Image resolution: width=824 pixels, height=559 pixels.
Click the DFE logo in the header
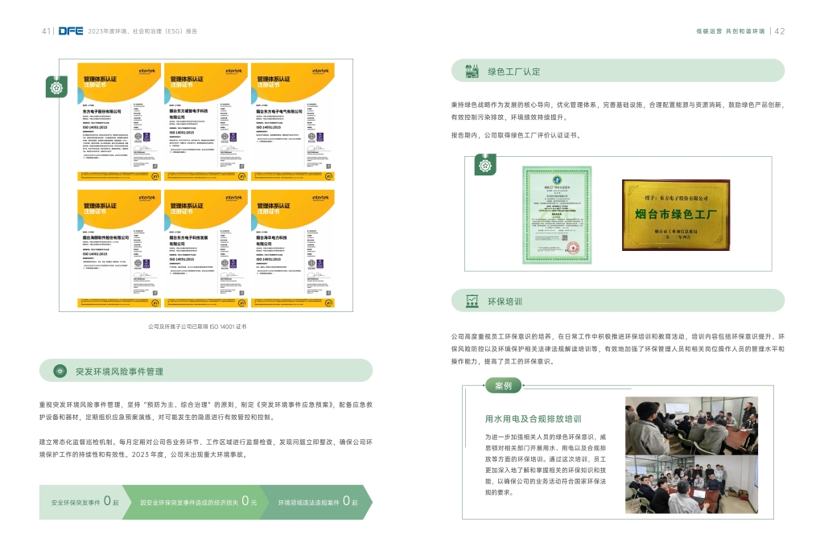point(70,31)
